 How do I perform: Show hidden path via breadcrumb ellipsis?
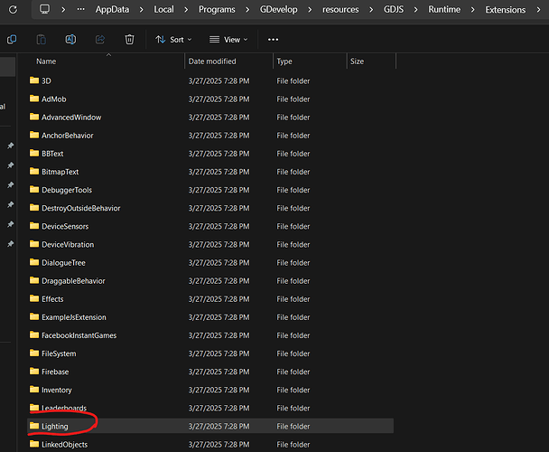click(82, 10)
